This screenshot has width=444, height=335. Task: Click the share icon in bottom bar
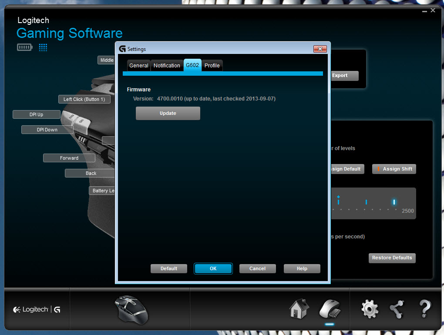click(x=397, y=309)
